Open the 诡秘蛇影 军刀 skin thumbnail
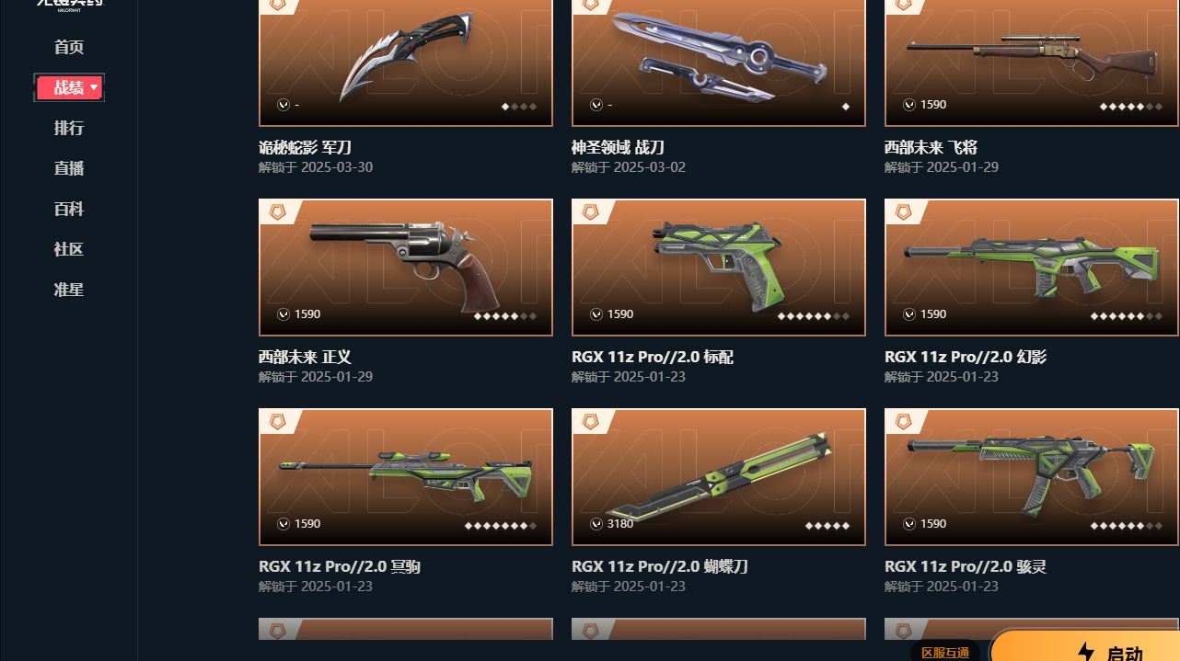The width and height of the screenshot is (1180, 661). click(406, 63)
